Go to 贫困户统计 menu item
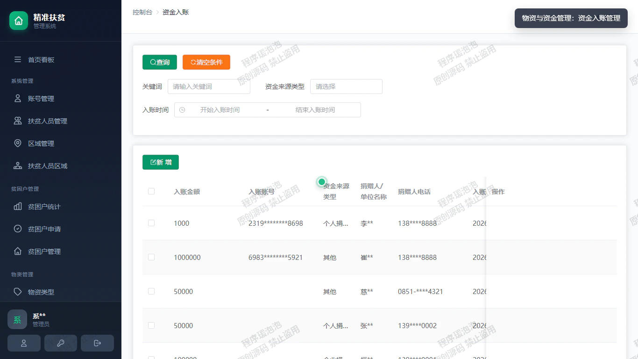The image size is (638, 359). pos(61,207)
